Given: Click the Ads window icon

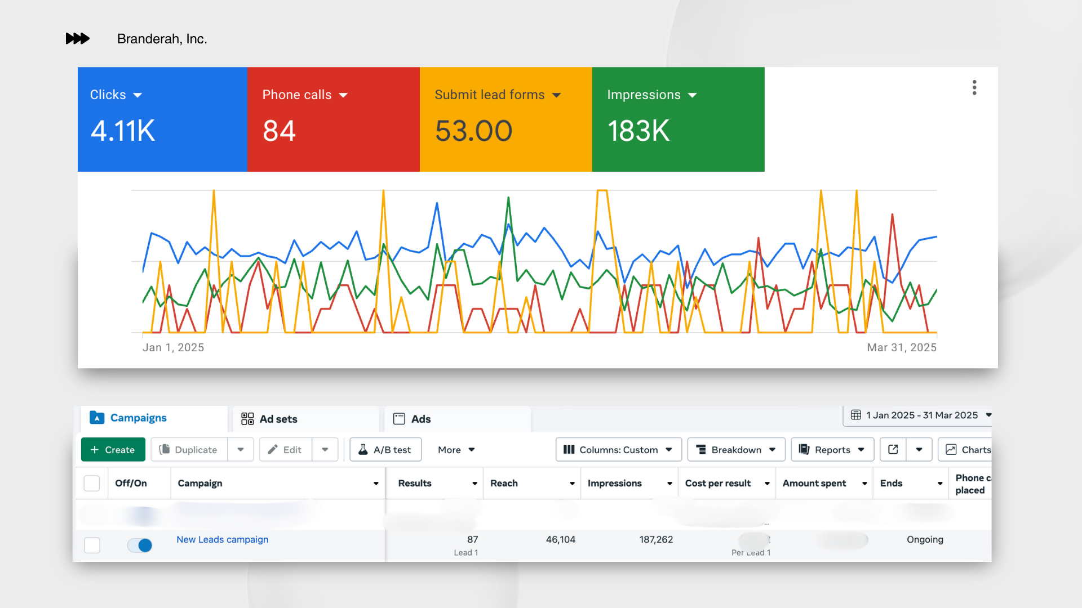Looking at the screenshot, I should coord(399,419).
